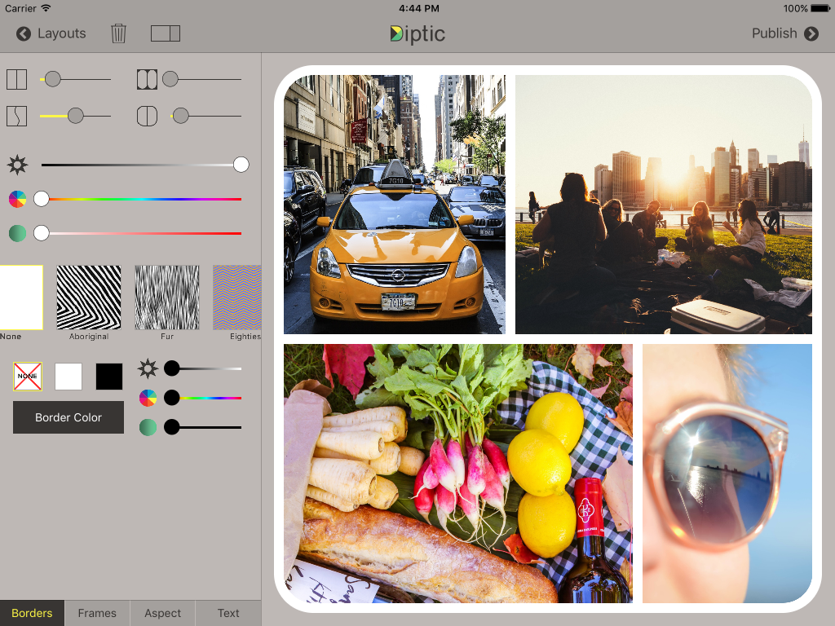Switch to the Borders tab
Screen dimensions: 835x626
32,613
